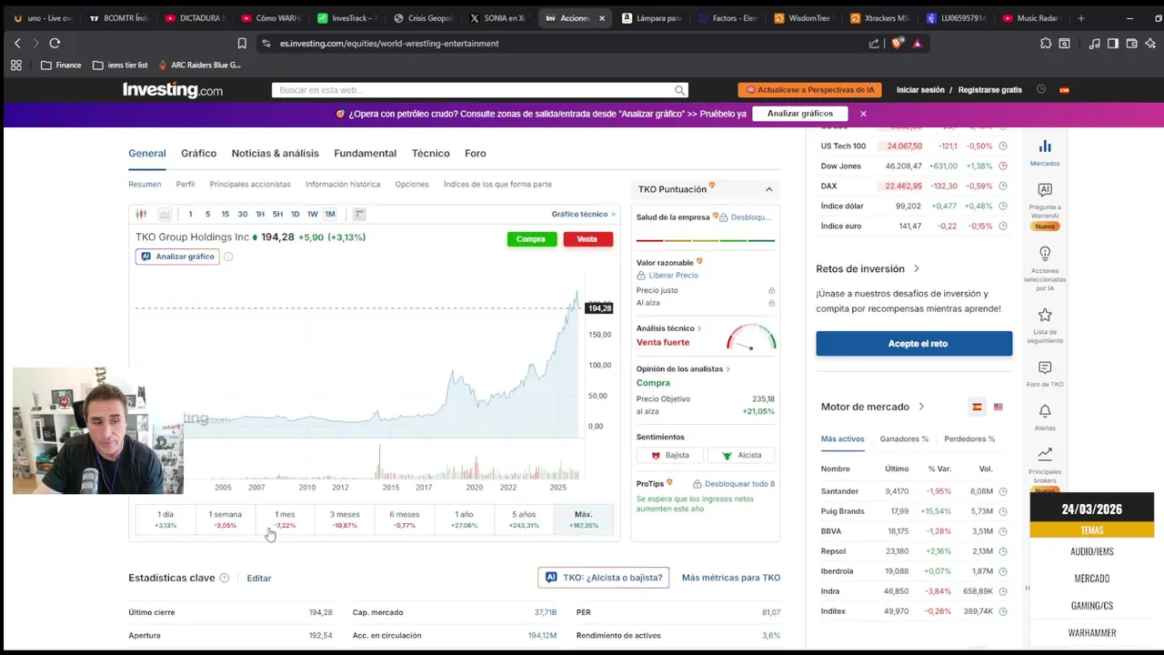
Task: Select the 1H chart interval
Action: (x=260, y=214)
